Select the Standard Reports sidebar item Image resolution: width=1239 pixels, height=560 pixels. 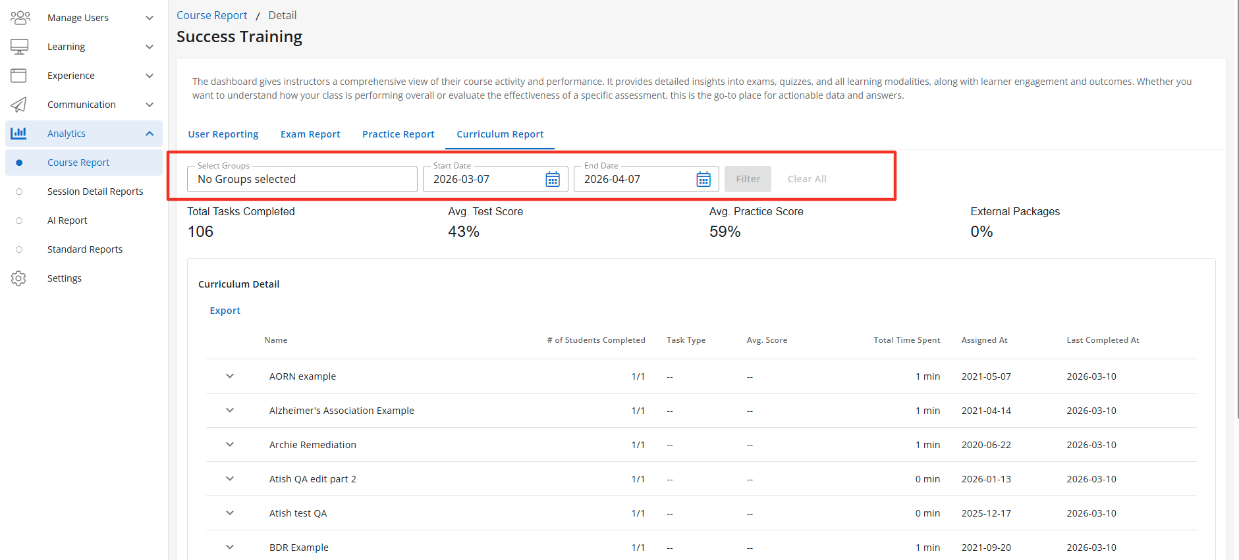coord(85,249)
